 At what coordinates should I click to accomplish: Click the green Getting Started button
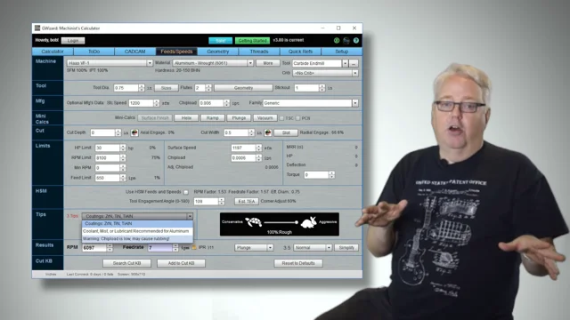pyautogui.click(x=252, y=41)
